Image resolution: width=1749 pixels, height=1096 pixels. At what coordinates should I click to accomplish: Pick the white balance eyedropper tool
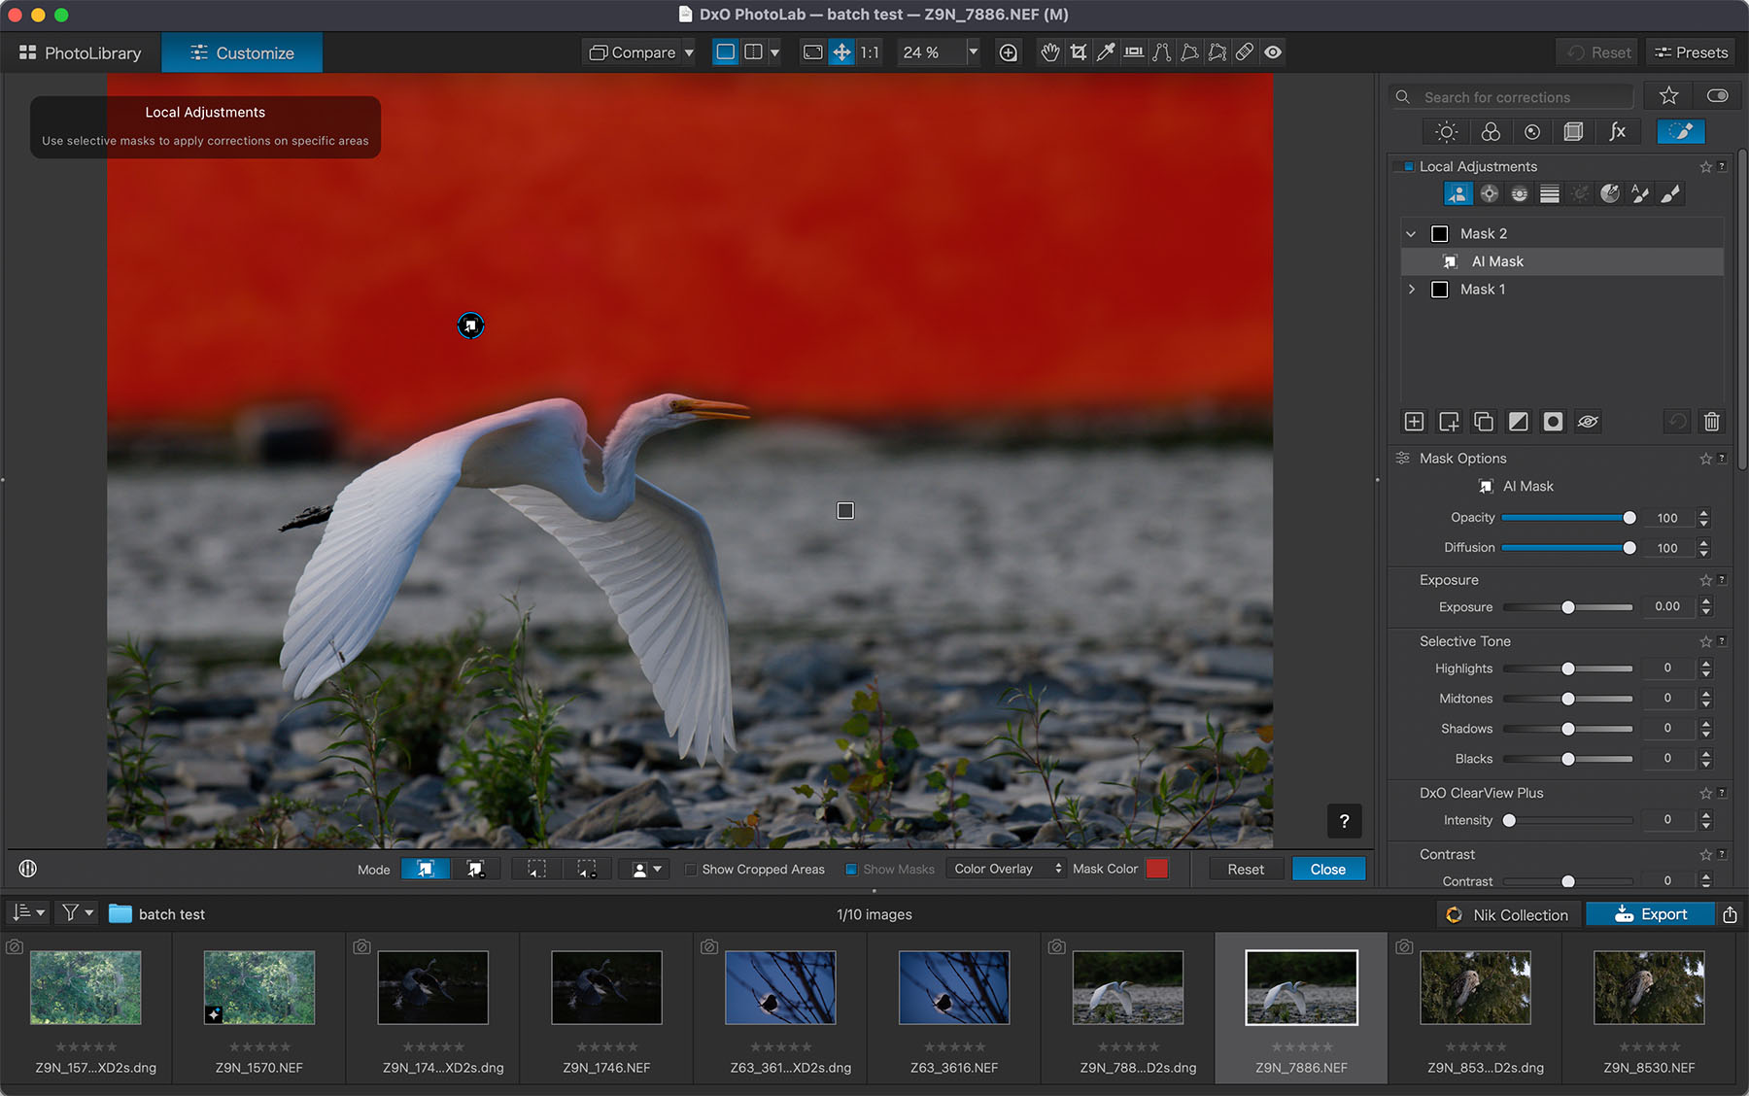click(1106, 52)
